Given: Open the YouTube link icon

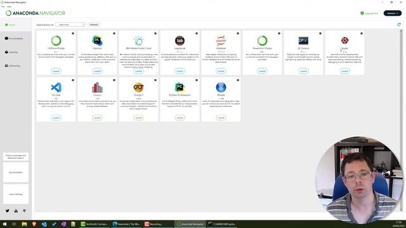Looking at the screenshot, I should (16, 211).
